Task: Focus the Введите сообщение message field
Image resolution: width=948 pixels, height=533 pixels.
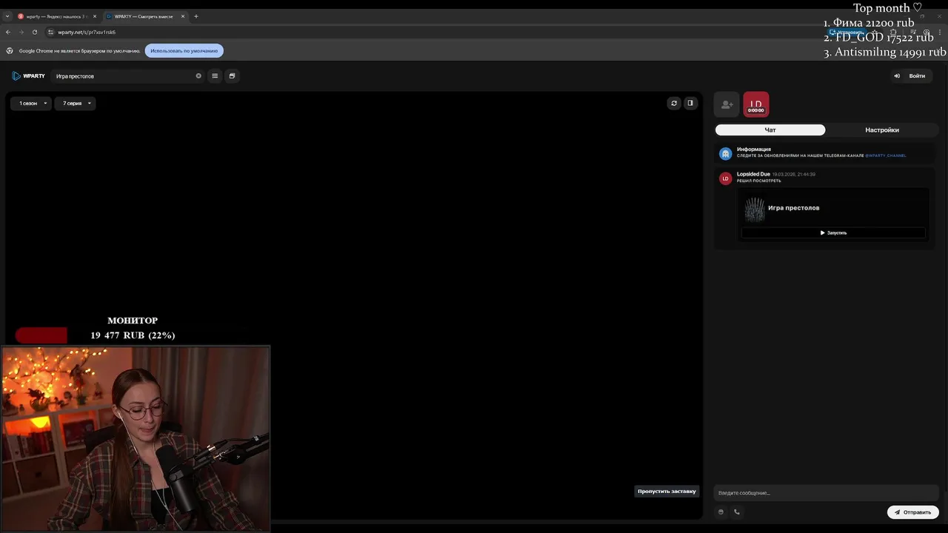Action: point(827,493)
